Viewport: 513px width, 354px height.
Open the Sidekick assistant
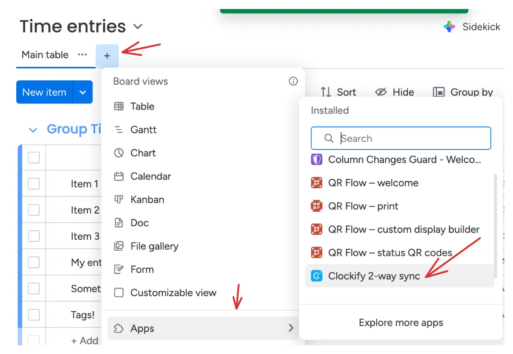click(x=472, y=27)
